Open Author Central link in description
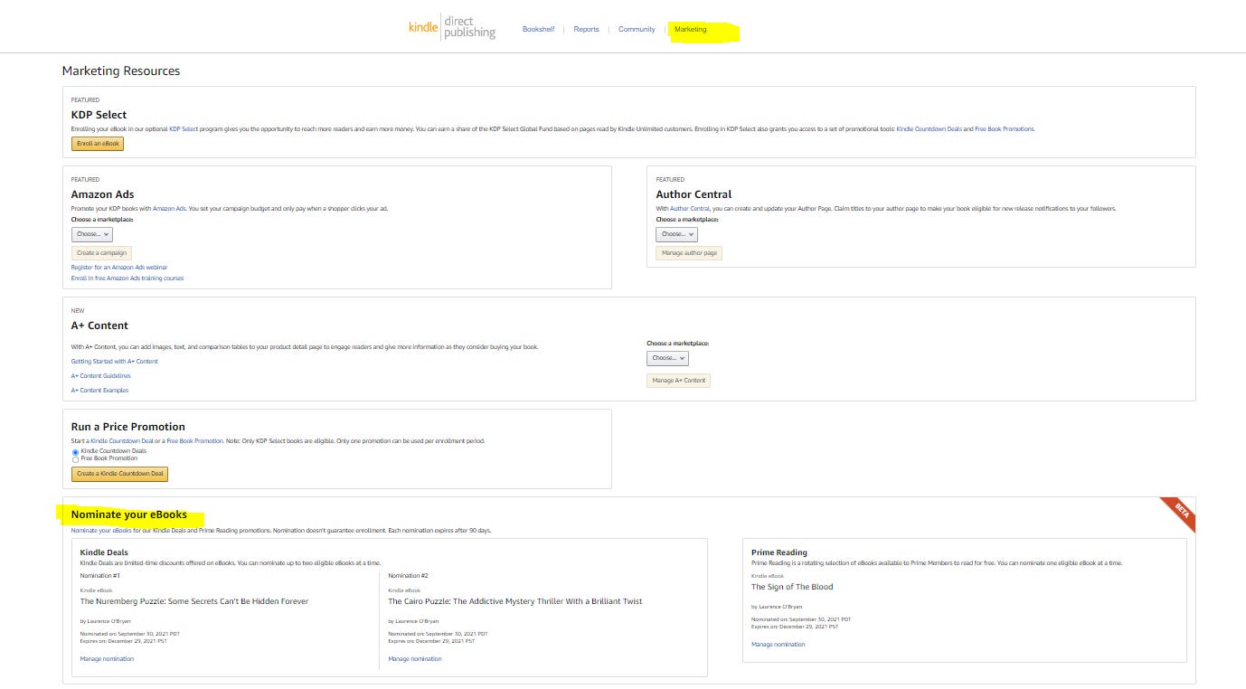 691,209
